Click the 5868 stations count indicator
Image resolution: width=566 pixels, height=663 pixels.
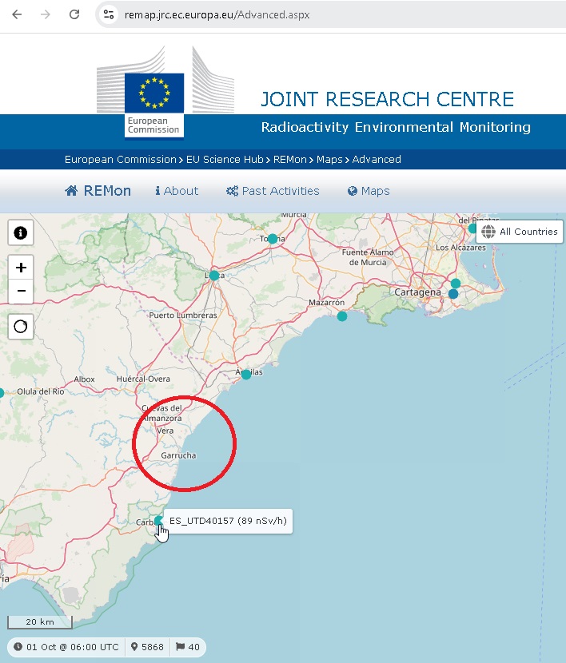(147, 647)
